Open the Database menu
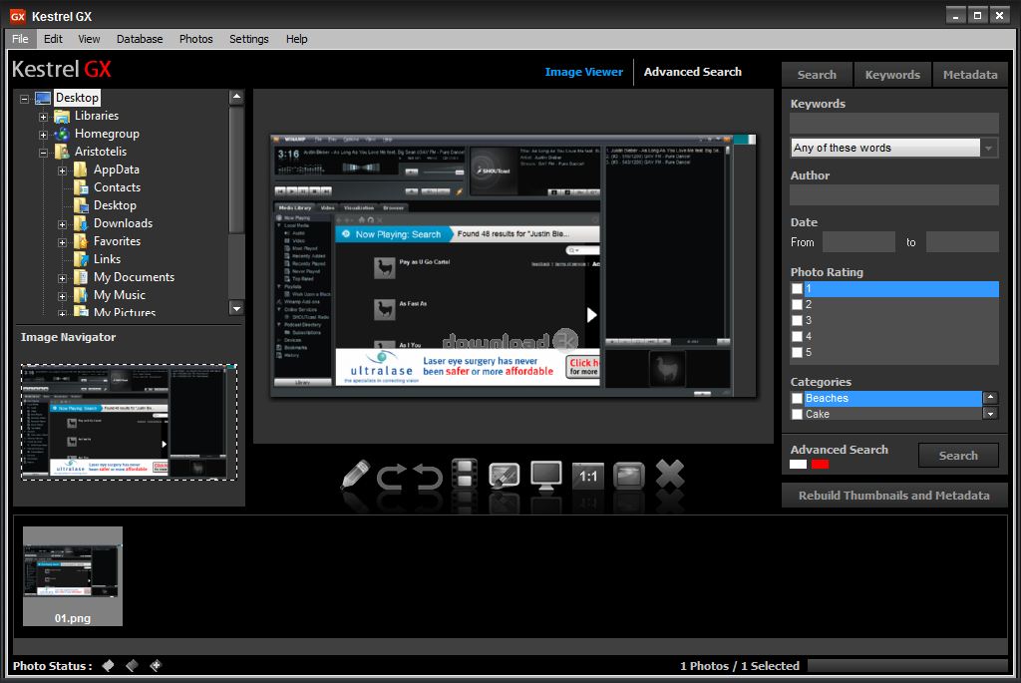This screenshot has width=1021, height=683. [x=140, y=39]
